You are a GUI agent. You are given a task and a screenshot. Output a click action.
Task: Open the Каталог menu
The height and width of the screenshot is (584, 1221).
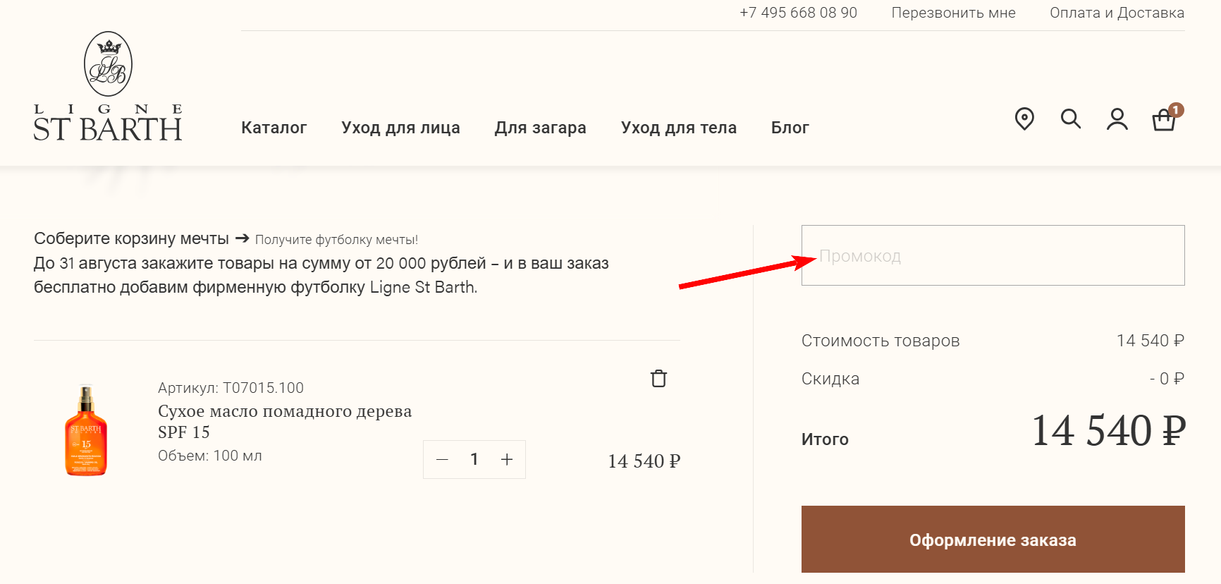tap(274, 128)
